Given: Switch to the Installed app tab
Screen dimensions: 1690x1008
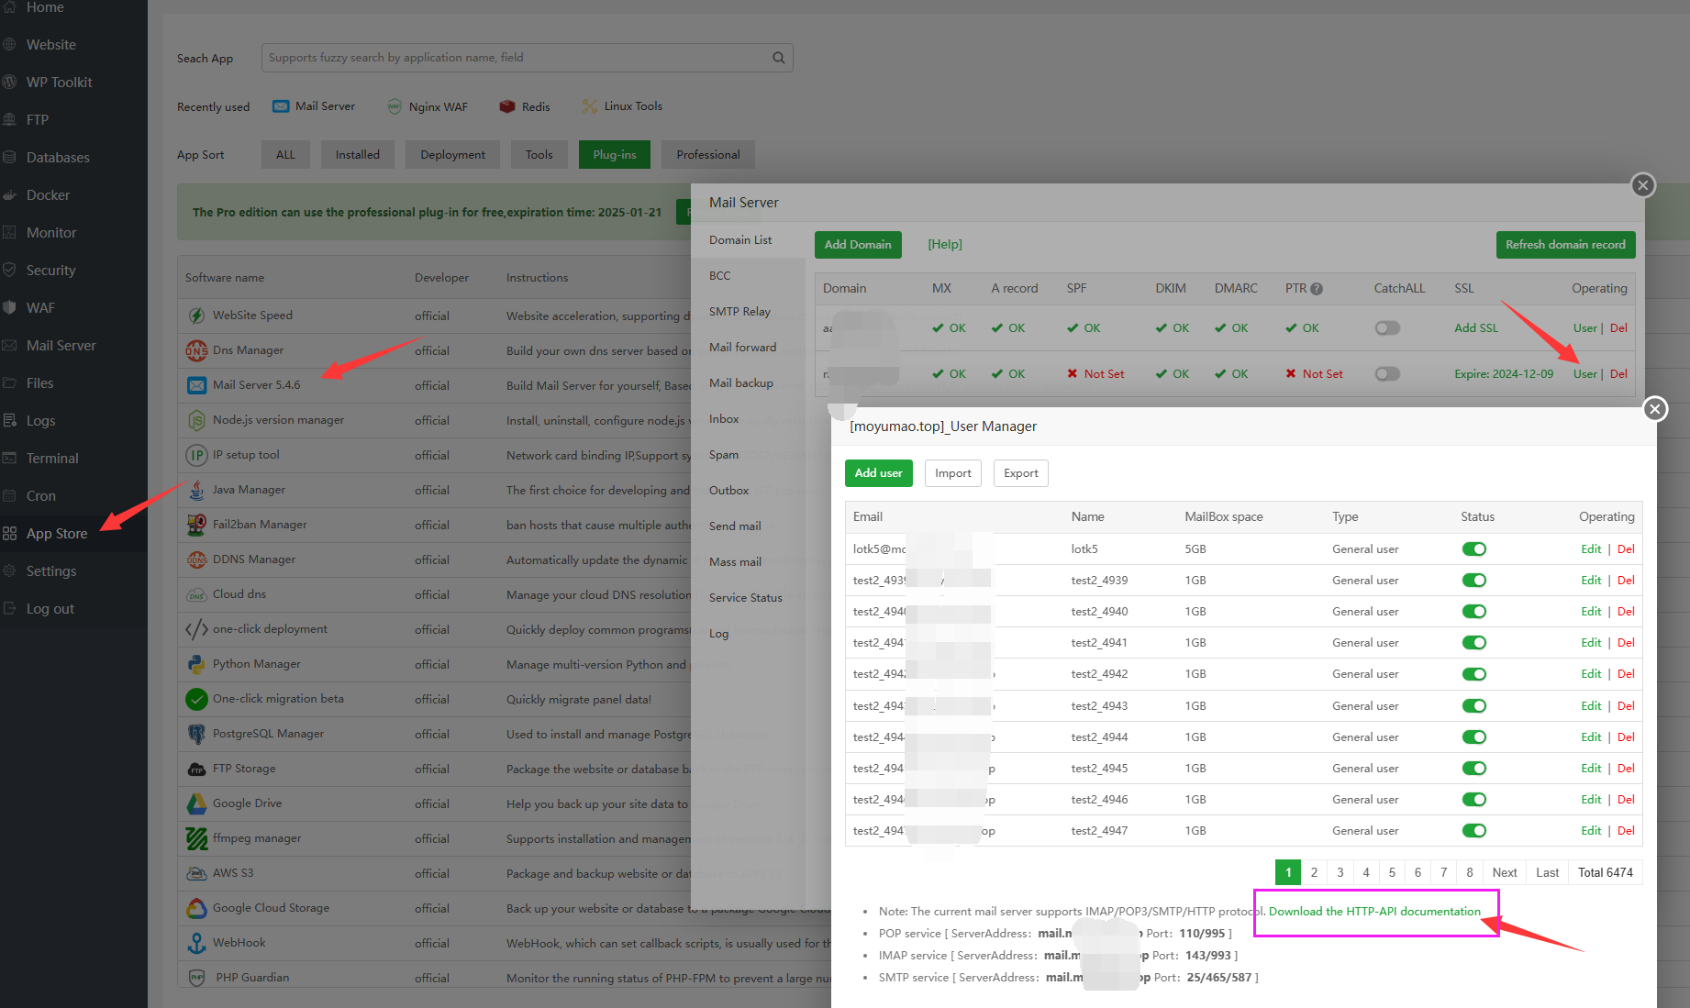Looking at the screenshot, I should [x=357, y=155].
